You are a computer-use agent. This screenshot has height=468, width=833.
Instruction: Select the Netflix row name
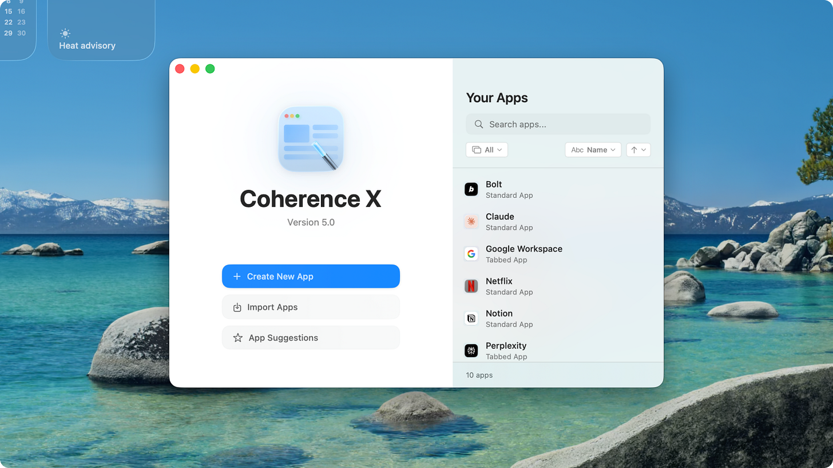coord(499,281)
